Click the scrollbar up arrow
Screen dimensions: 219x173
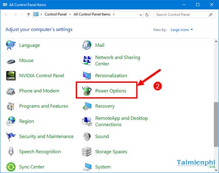[x=216, y=42]
